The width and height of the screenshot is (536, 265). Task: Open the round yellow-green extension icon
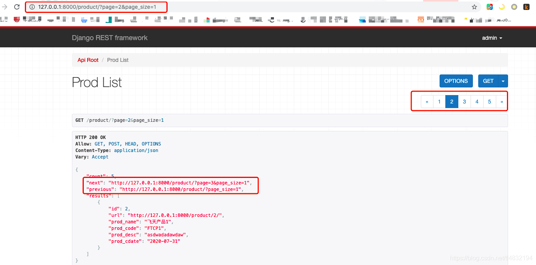[x=514, y=7]
